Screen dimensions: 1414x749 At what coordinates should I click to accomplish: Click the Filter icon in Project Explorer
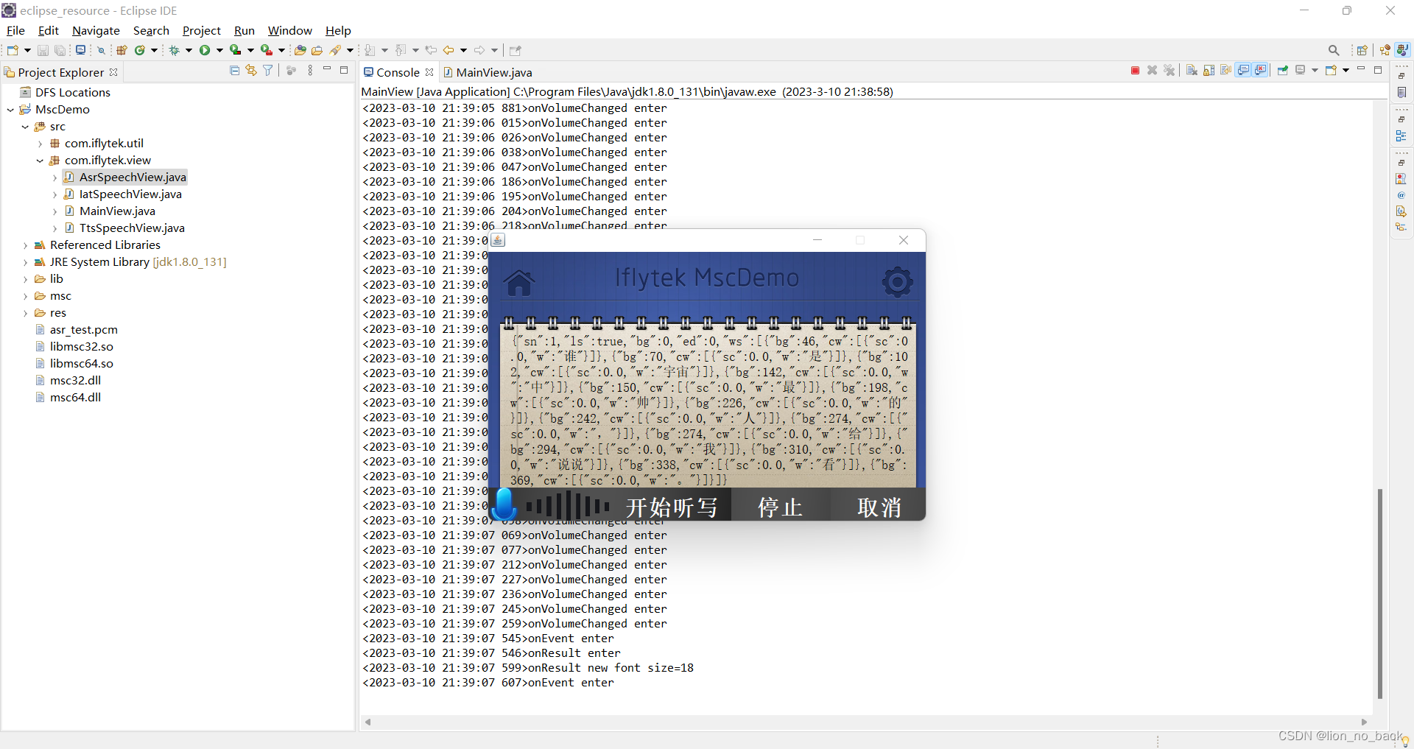[268, 71]
